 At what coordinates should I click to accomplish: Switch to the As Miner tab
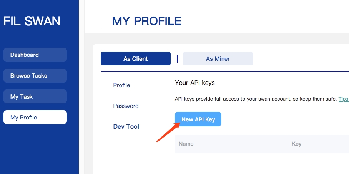click(218, 59)
